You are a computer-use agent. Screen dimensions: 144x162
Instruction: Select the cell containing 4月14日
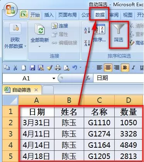tap(37, 145)
